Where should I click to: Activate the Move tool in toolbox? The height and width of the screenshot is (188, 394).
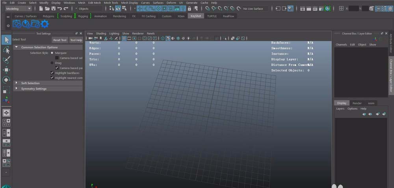tap(6, 70)
